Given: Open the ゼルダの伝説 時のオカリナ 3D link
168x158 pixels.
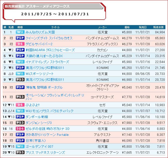Looking at the screenshot, I should 48,129.
